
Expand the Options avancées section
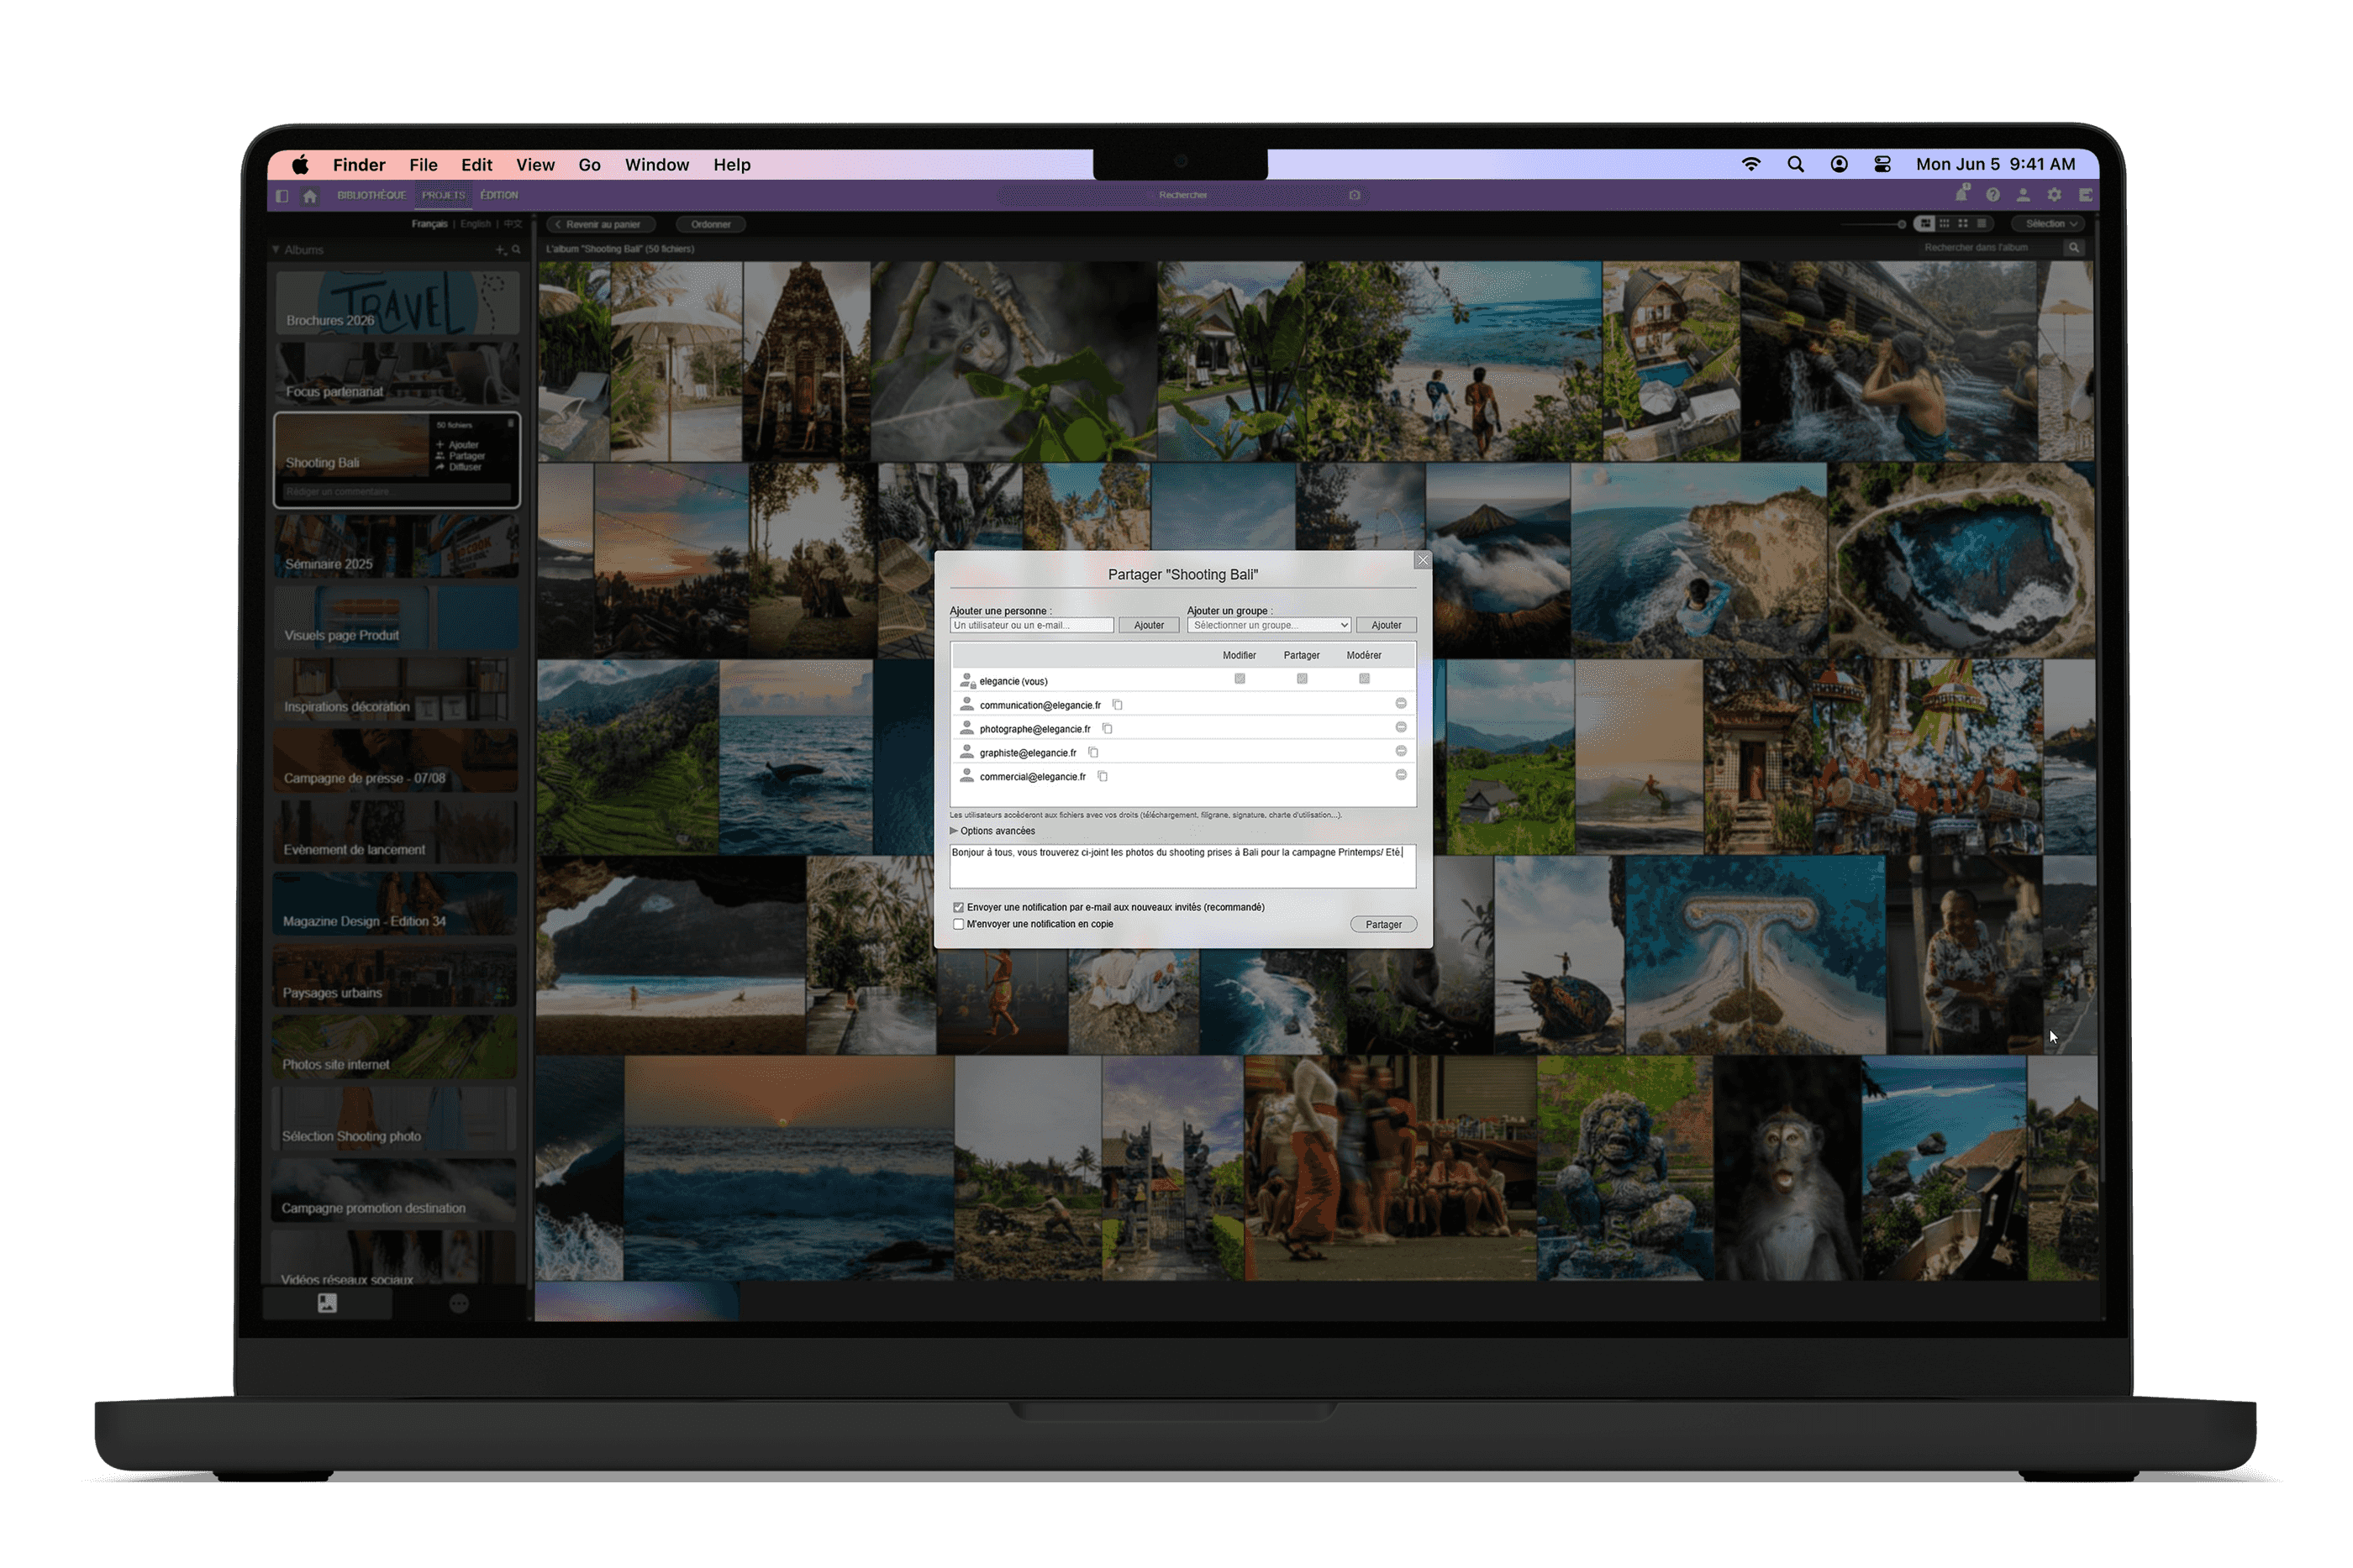tap(992, 831)
